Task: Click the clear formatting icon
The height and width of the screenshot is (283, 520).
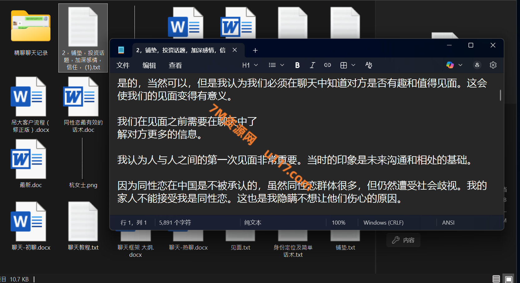Action: pos(369,65)
